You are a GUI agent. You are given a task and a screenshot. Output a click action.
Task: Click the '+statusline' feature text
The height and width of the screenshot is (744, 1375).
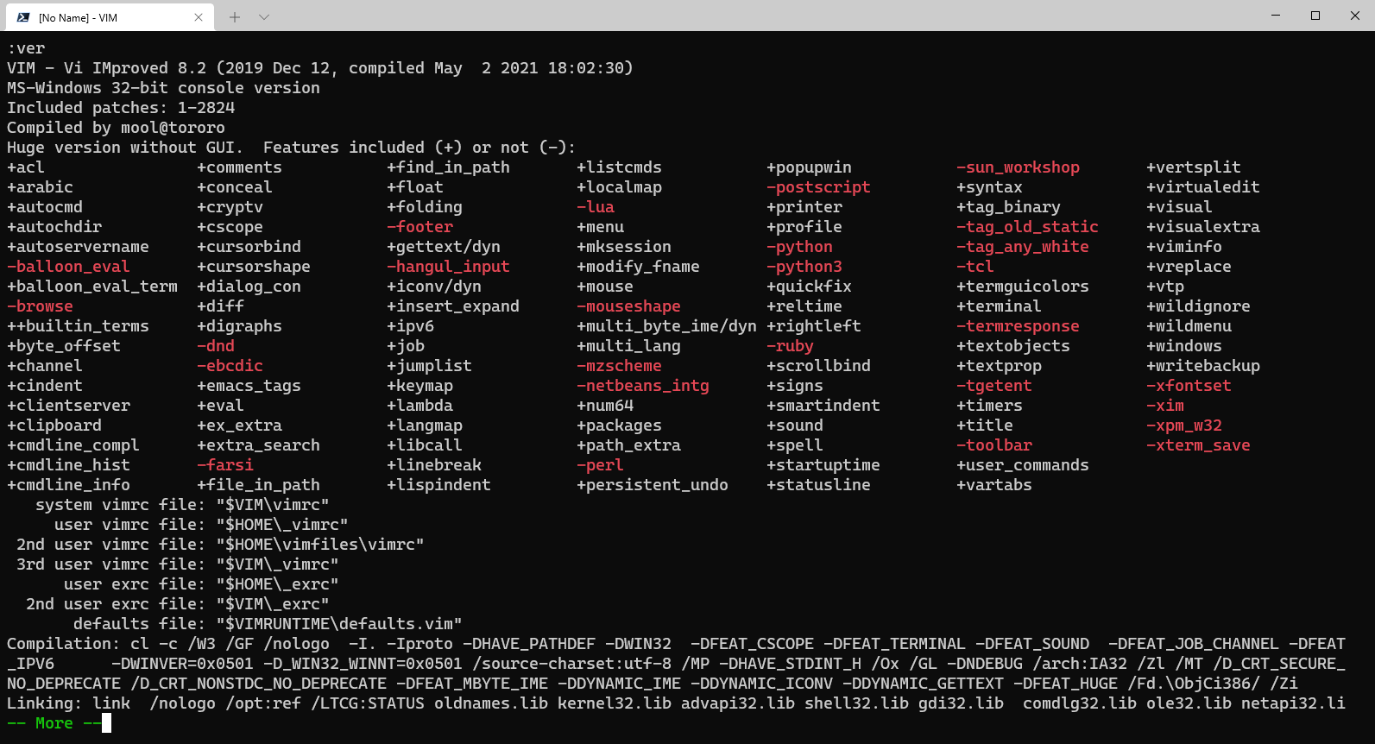[818, 485]
